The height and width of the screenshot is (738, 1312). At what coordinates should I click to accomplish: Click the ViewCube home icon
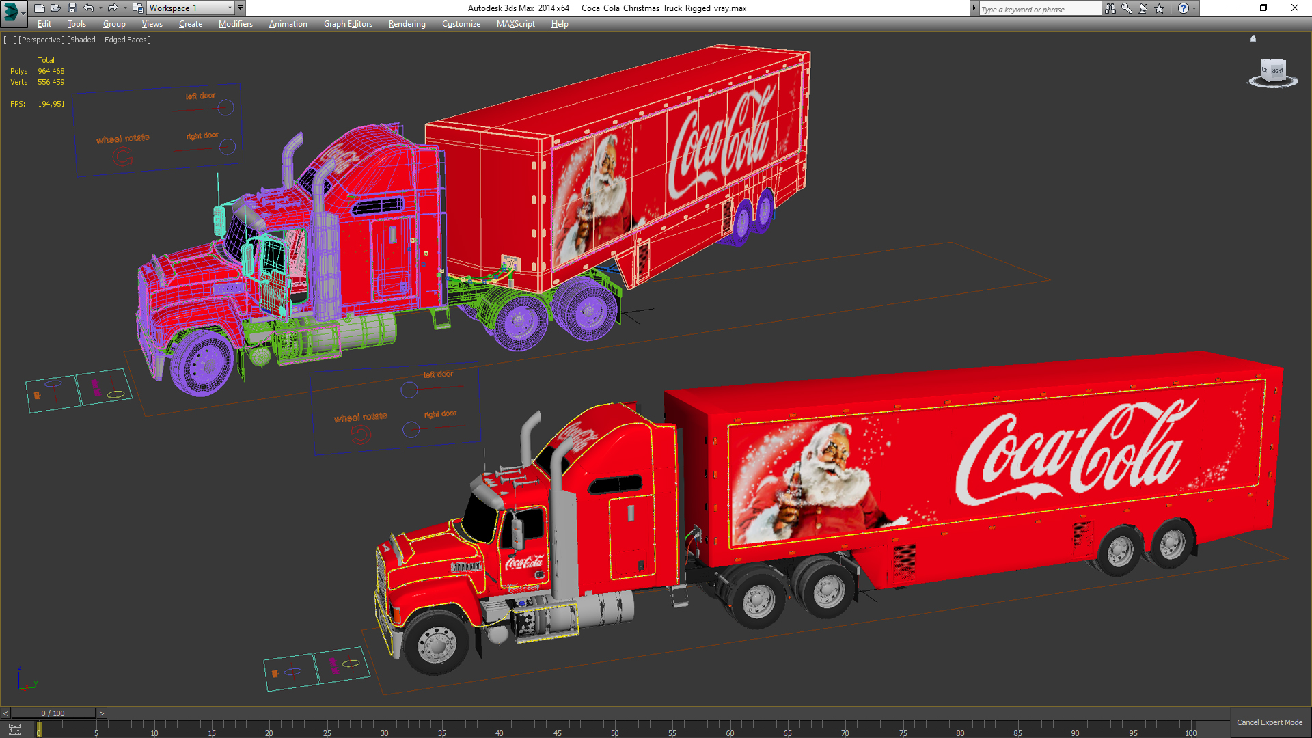(x=1253, y=39)
